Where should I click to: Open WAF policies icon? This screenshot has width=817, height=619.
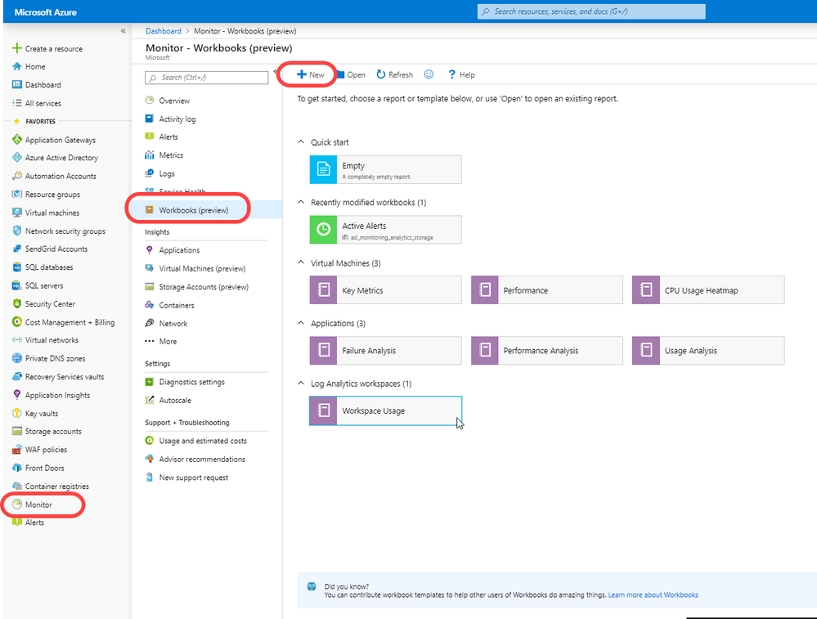16,450
